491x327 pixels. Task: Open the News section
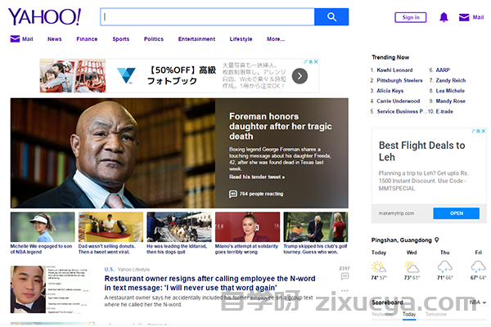click(x=55, y=39)
